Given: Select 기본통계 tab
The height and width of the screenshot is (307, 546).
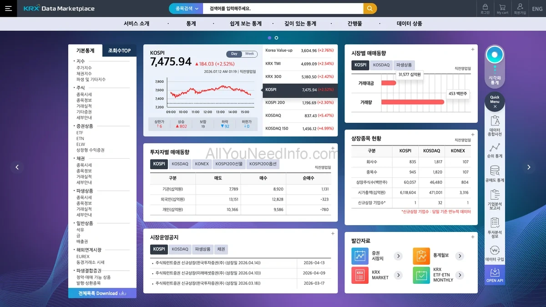Looking at the screenshot, I should tap(85, 50).
